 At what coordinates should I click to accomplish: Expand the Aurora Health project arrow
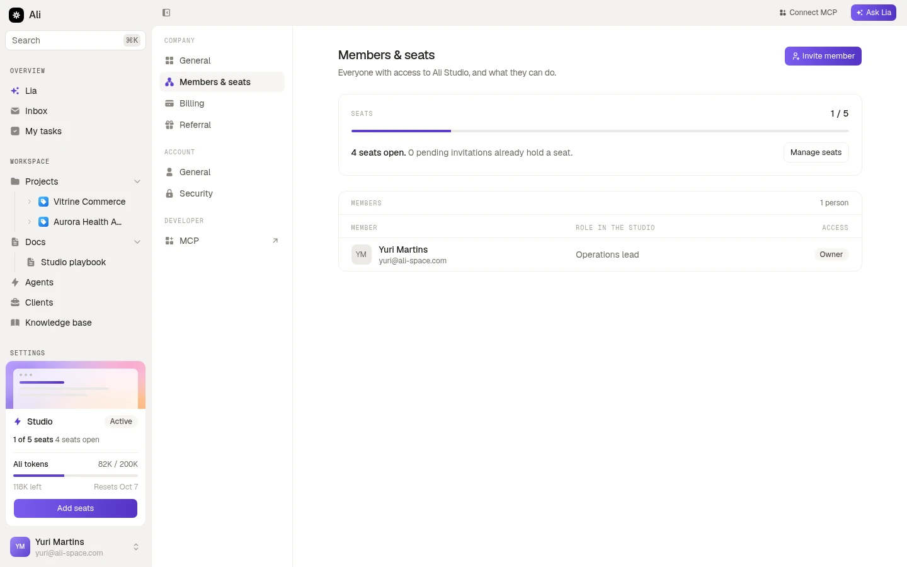click(x=30, y=222)
